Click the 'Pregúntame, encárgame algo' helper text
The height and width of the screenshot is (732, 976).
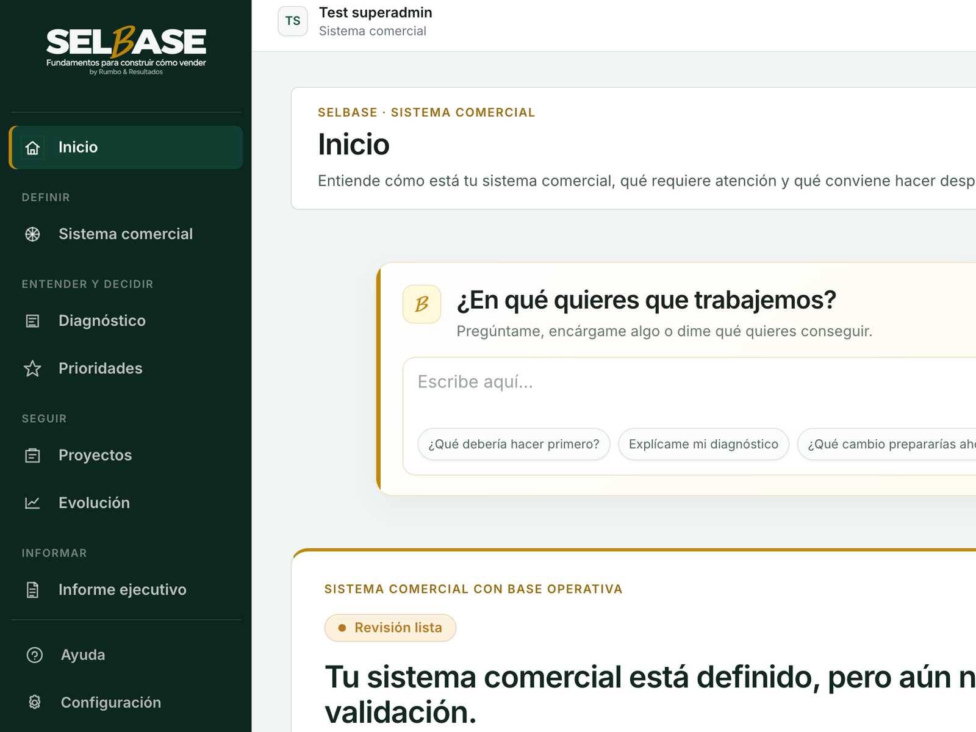pyautogui.click(x=664, y=331)
